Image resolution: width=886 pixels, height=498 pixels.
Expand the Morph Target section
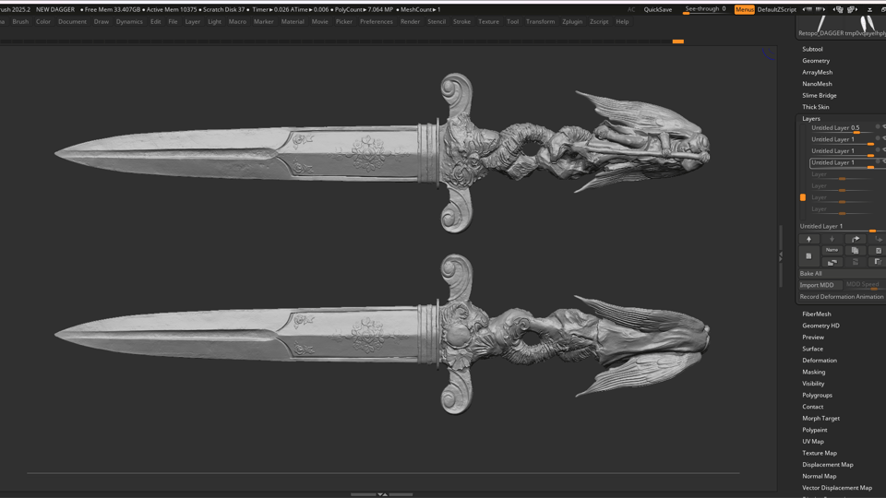pyautogui.click(x=821, y=419)
